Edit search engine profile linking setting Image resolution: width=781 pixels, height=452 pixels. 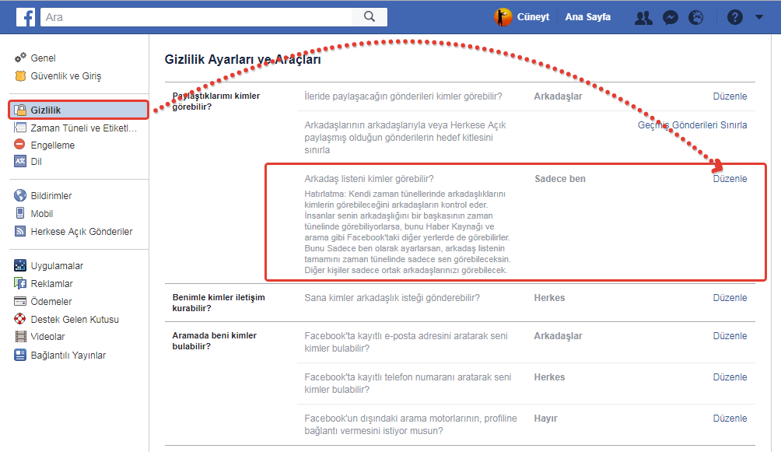[730, 419]
